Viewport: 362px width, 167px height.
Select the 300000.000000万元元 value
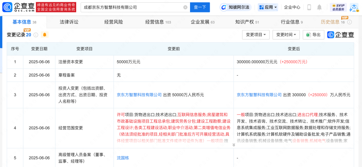[x=258, y=62]
